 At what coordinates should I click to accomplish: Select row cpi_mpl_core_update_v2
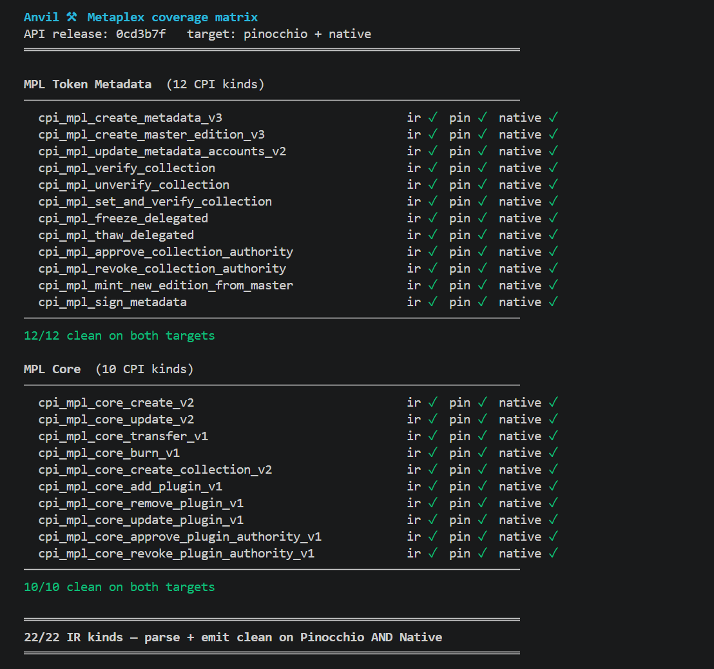pyautogui.click(x=298, y=420)
